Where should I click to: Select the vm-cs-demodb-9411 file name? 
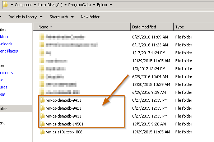[64, 100]
